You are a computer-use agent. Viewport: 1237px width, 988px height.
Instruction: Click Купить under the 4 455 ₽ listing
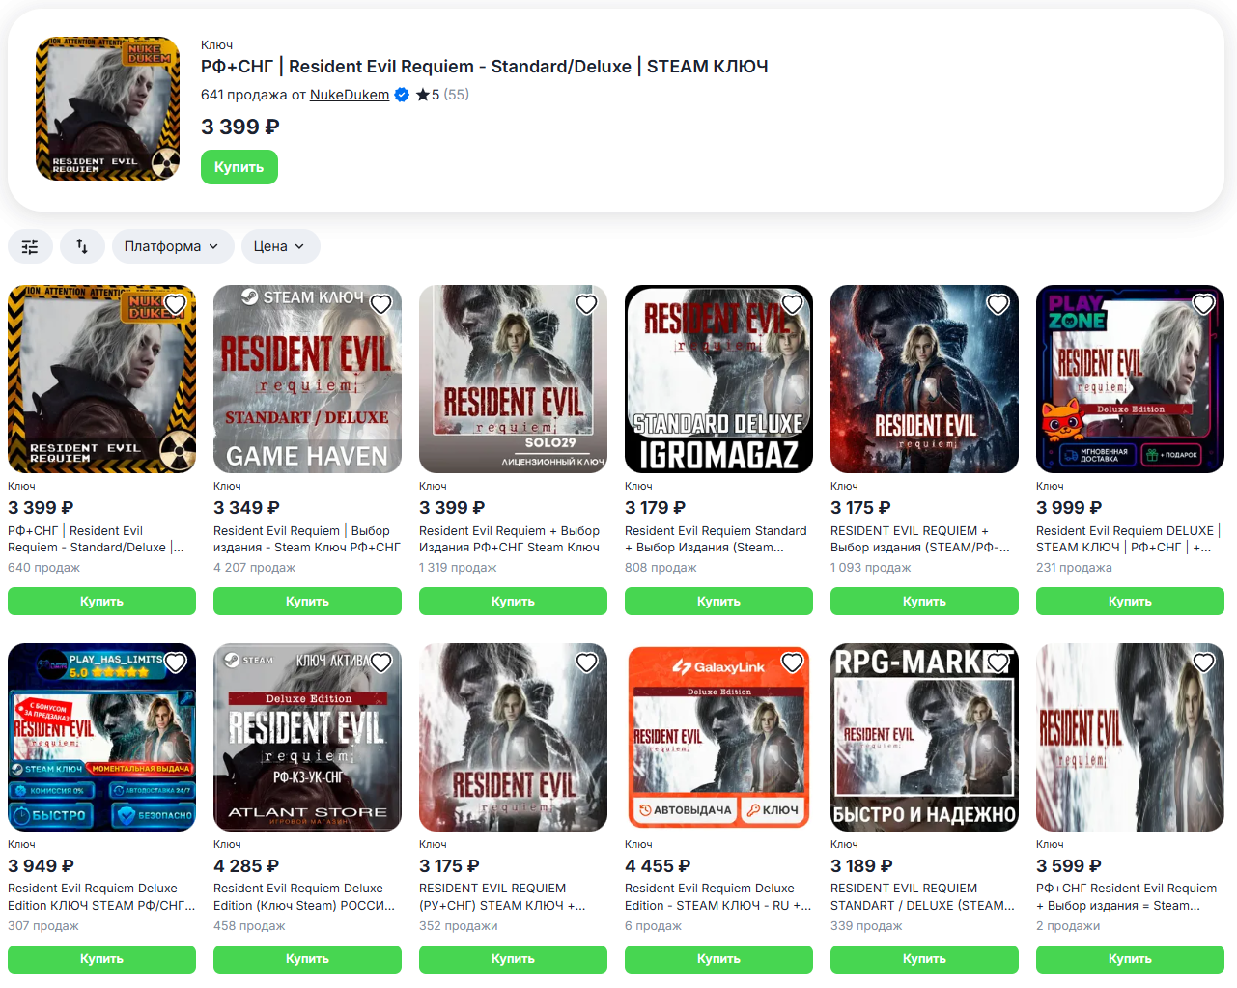point(718,959)
